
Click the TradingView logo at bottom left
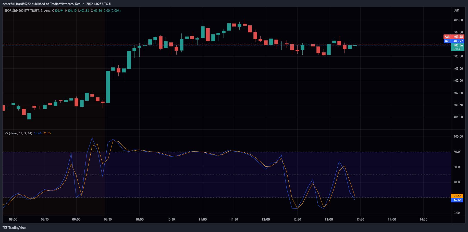point(15,227)
